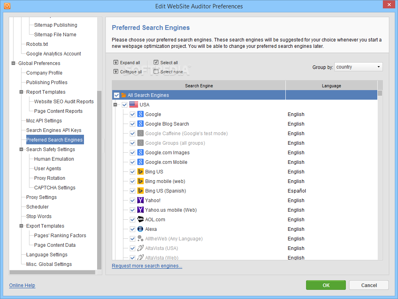Screen dimensions: 398x299
Task: Select the Scheduler preferences item
Action: click(x=37, y=207)
